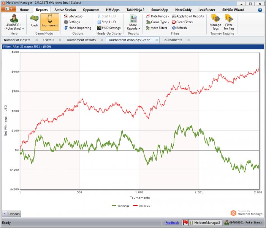Open the gear Settings option
Viewport: 266px width, 228px height.
pyautogui.click(x=72, y=22)
